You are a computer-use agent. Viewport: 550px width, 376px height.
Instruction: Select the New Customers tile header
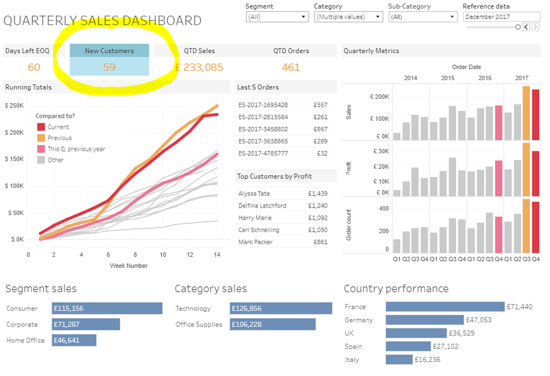click(x=109, y=51)
